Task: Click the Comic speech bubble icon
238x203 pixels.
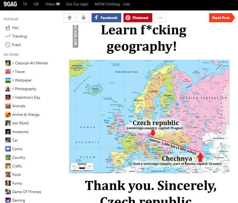Action: tap(8, 149)
